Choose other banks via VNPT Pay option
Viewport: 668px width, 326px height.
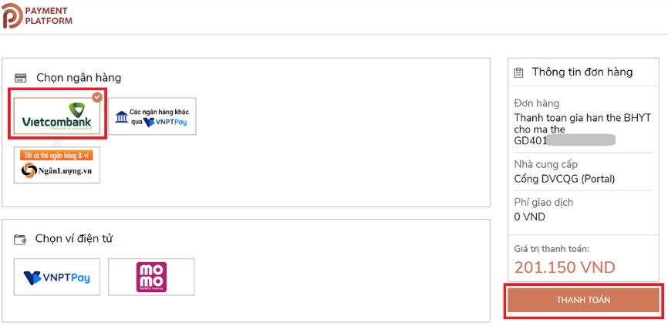(152, 116)
